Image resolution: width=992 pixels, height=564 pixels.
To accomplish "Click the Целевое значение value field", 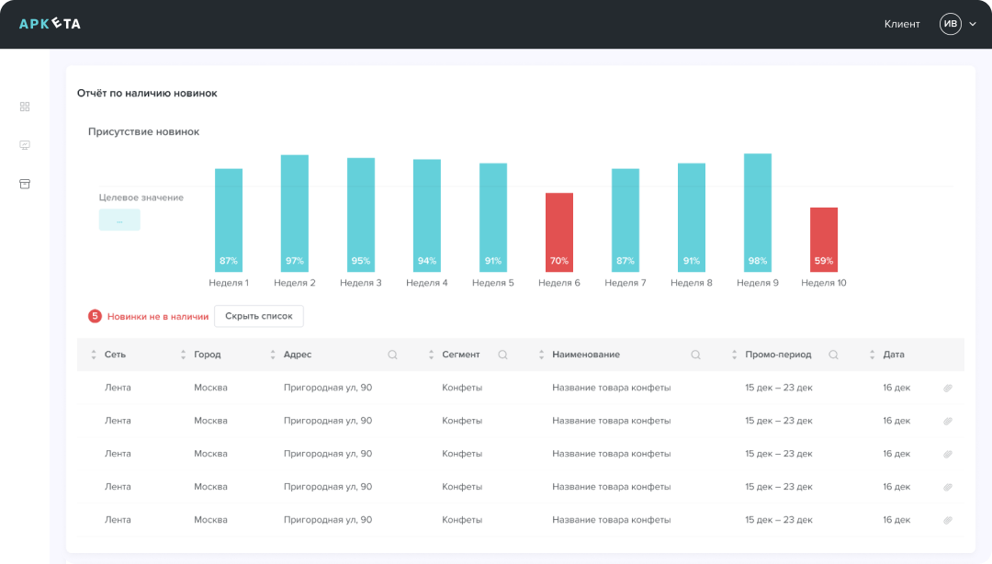I will [x=119, y=220].
